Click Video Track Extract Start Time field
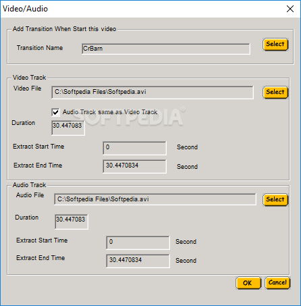Image resolution: width=301 pixels, height=306 pixels. [134, 148]
